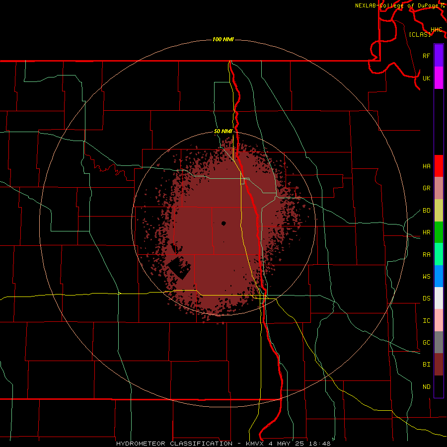Click the GC legend label
Image resolution: width=447 pixels, height=447 pixels.
coord(426,343)
